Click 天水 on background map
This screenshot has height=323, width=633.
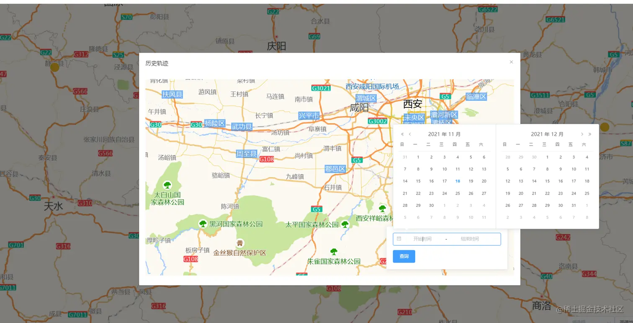tap(53, 206)
